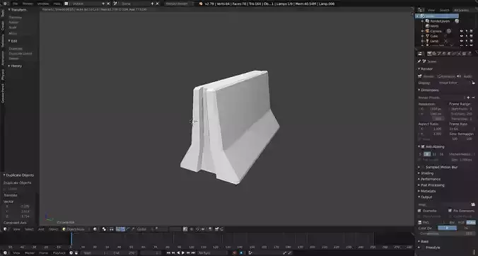478x256 pixels.
Task: Open the Render menu
Action: click(x=28, y=4)
